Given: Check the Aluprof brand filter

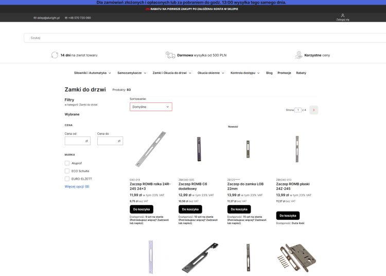Looking at the screenshot, I should pyautogui.click(x=67, y=163).
